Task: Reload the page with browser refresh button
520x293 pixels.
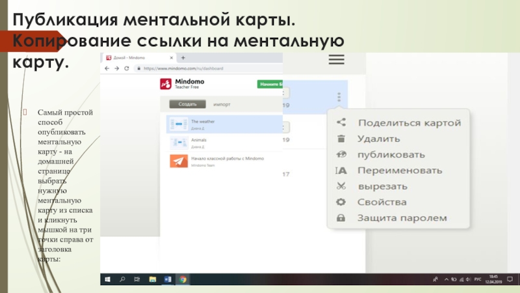Action: click(x=126, y=68)
